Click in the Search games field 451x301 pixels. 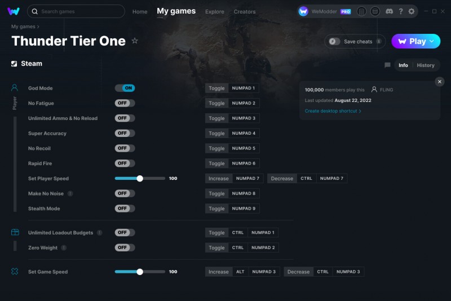pyautogui.click(x=76, y=11)
